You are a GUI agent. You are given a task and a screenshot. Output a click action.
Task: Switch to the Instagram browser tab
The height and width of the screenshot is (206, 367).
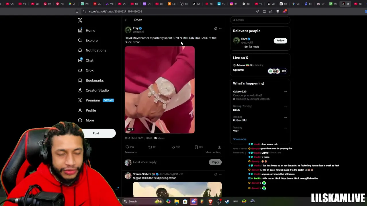pyautogui.click(x=234, y=4)
